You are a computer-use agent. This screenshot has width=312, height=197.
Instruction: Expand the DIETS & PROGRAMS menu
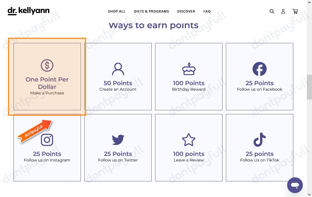tap(151, 11)
